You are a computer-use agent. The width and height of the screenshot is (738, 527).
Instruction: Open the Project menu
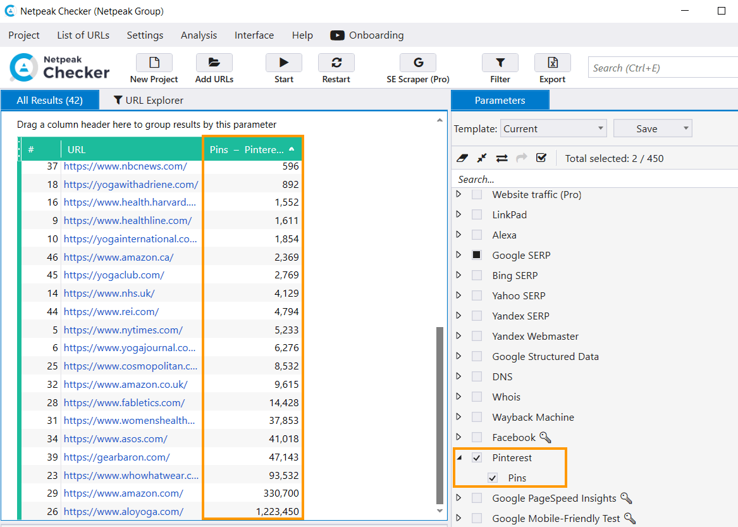click(x=24, y=35)
